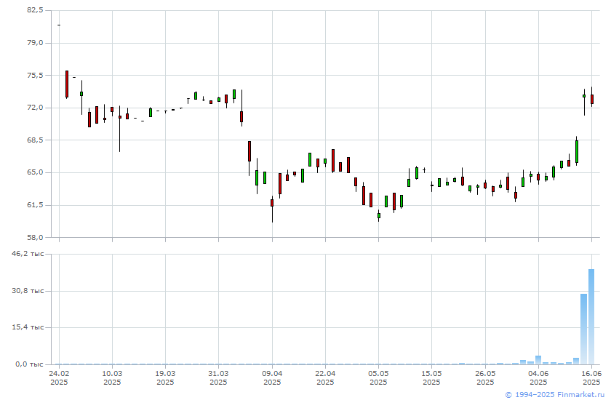
Task: Click the 16.06 2025 date label
Action: (x=591, y=377)
